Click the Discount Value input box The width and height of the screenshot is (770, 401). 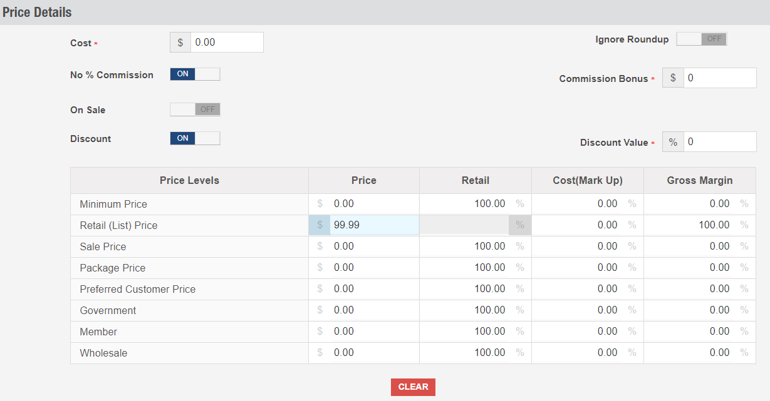[720, 142]
